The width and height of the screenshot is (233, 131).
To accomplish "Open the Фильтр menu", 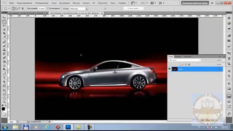I will [x=76, y=3].
